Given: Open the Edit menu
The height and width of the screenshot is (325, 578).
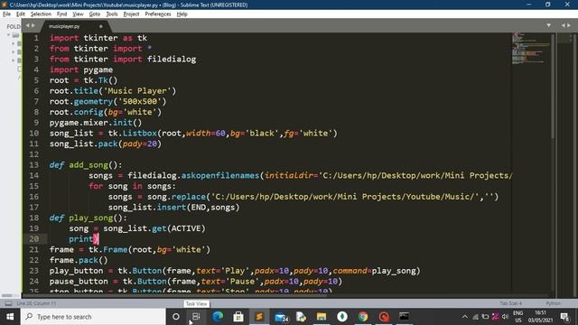Looking at the screenshot, I should pyautogui.click(x=20, y=14).
